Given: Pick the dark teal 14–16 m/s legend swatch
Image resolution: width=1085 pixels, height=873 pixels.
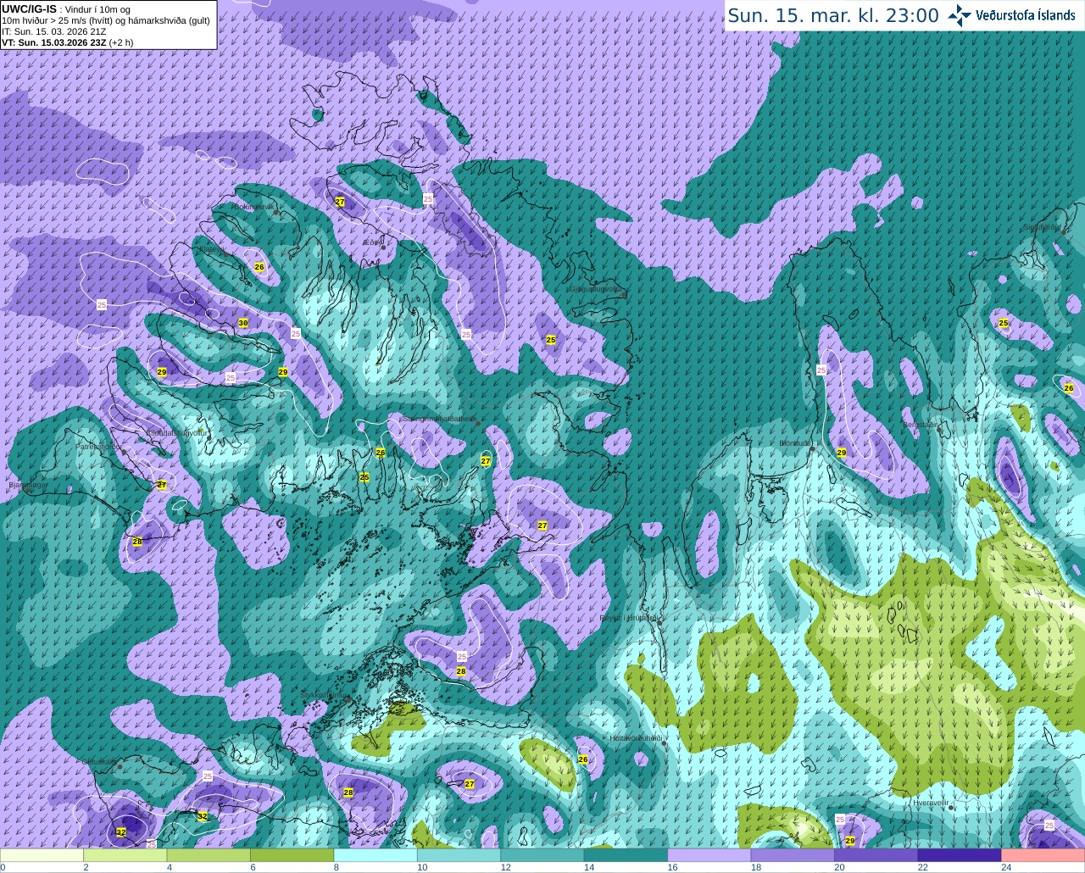Looking at the screenshot, I should tap(626, 855).
